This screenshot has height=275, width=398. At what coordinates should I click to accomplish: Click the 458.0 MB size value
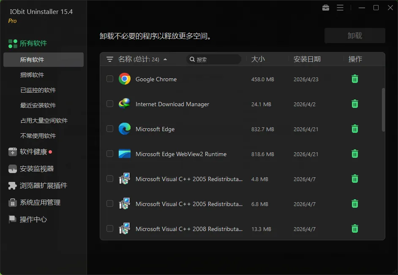pos(263,79)
